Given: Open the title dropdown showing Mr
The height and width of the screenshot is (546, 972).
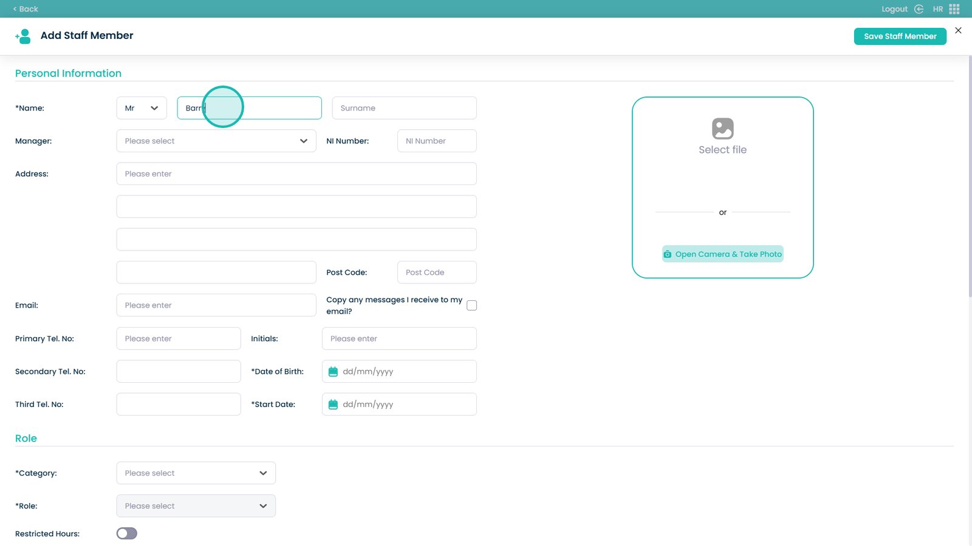Looking at the screenshot, I should (x=142, y=108).
